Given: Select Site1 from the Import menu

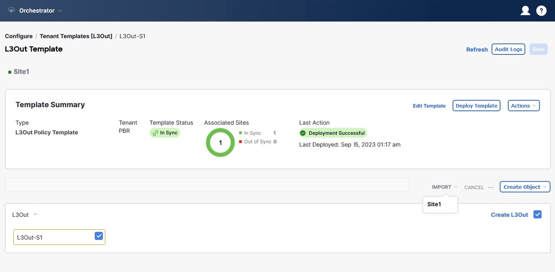Looking at the screenshot, I should 434,204.
